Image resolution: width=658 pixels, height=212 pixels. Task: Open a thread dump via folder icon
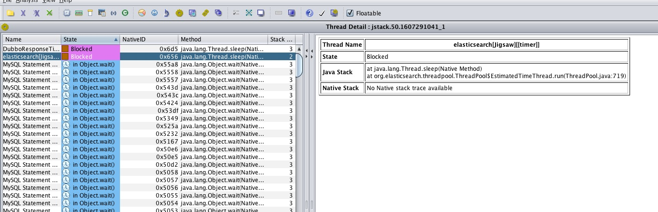point(10,13)
